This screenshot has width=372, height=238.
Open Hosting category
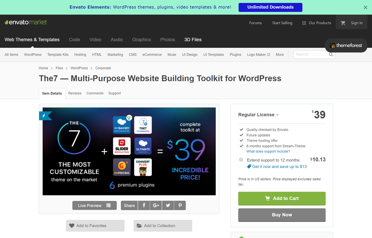80,55
